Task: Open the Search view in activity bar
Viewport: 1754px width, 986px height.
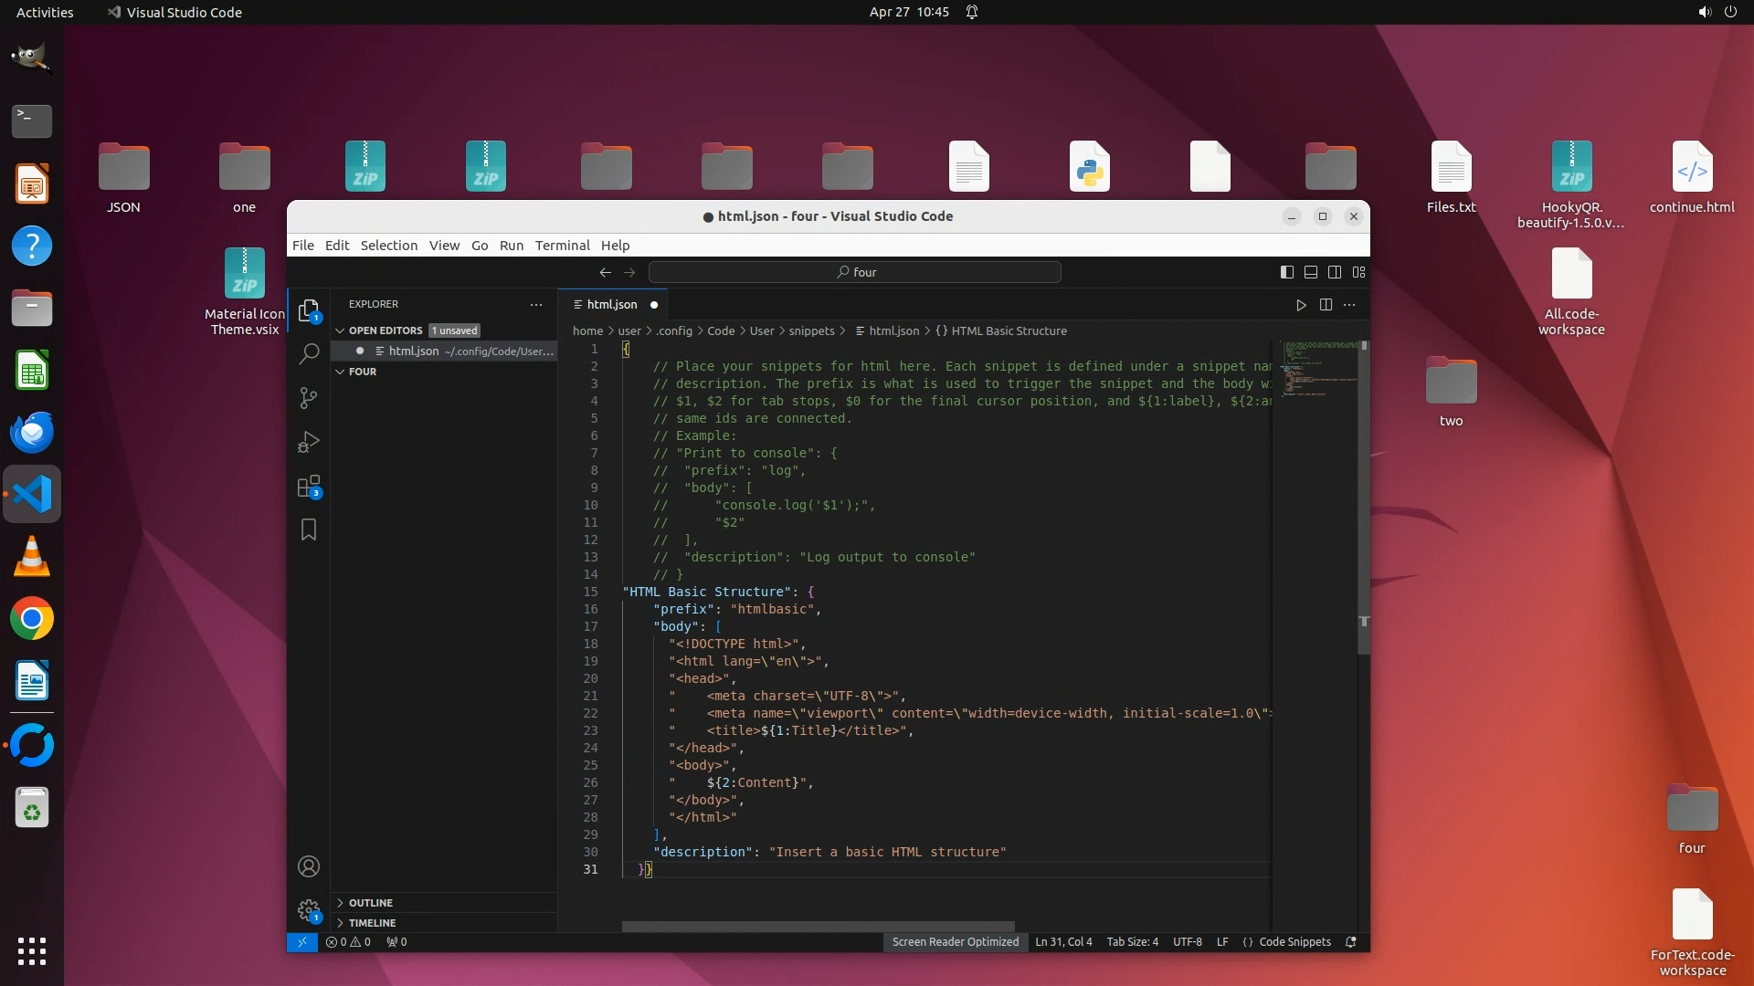Action: click(309, 353)
